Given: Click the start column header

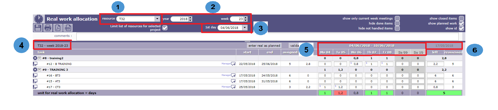Looking at the screenshot, I should pos(247,52).
